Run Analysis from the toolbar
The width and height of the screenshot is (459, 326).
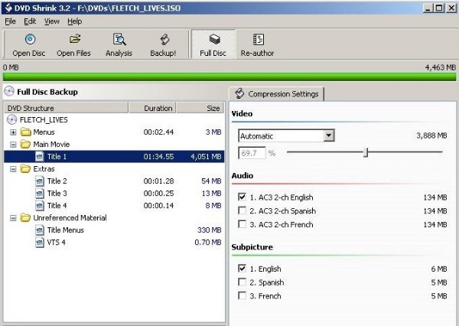tap(119, 45)
